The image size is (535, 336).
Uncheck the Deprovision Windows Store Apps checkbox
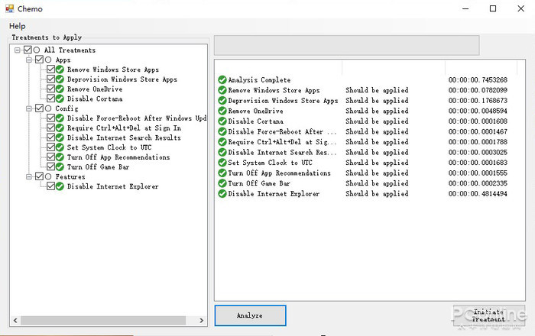[50, 79]
